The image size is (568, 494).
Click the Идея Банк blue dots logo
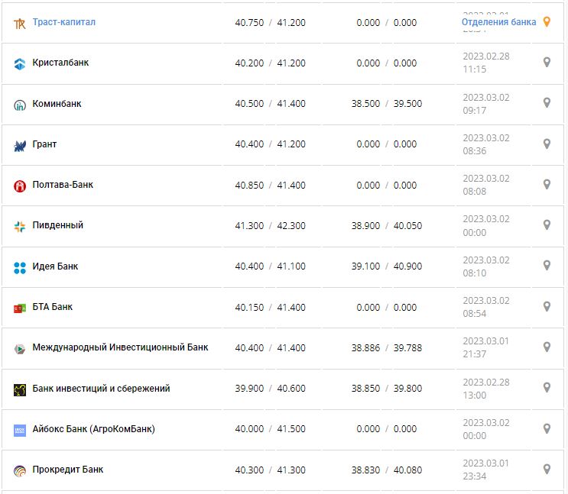point(20,267)
